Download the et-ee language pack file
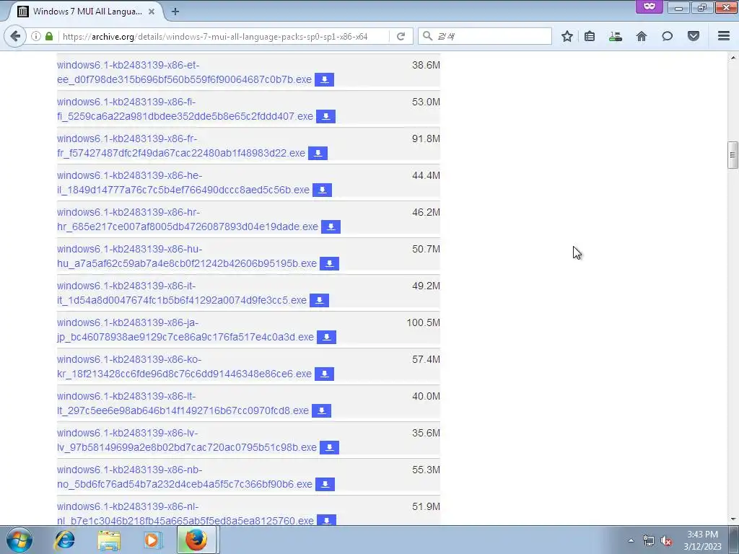 click(324, 79)
